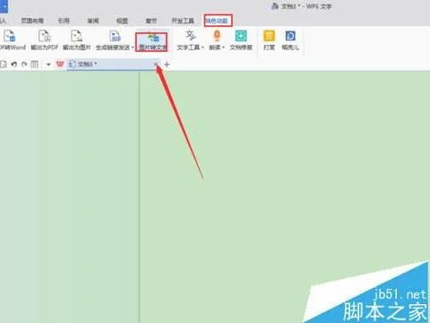
Task: Click the undo arrow in quick toolbar
Action: [x=13, y=64]
